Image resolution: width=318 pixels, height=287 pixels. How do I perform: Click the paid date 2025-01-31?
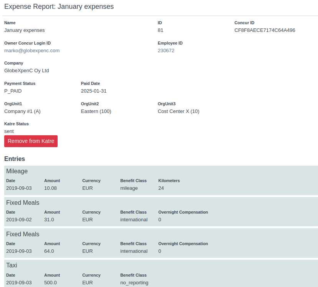(94, 91)
